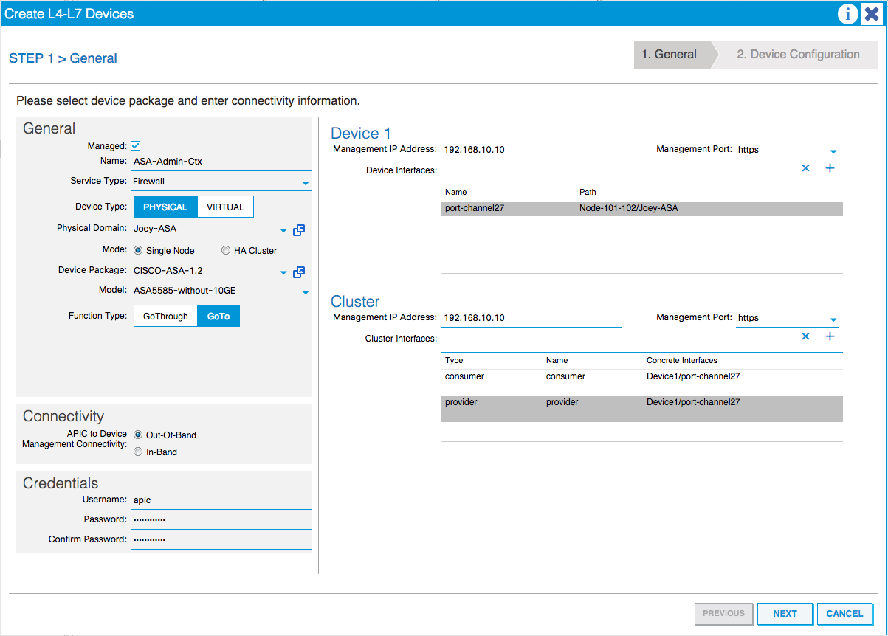The width and height of the screenshot is (888, 636).
Task: Choose In-Band management connectivity
Action: tap(138, 452)
